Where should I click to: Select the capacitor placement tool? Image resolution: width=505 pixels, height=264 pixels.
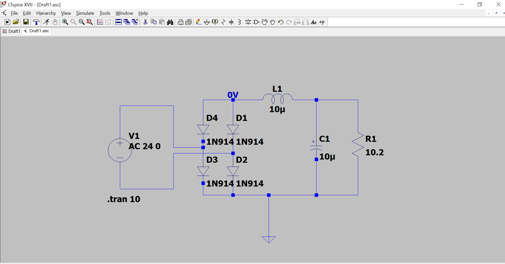pyautogui.click(x=232, y=22)
